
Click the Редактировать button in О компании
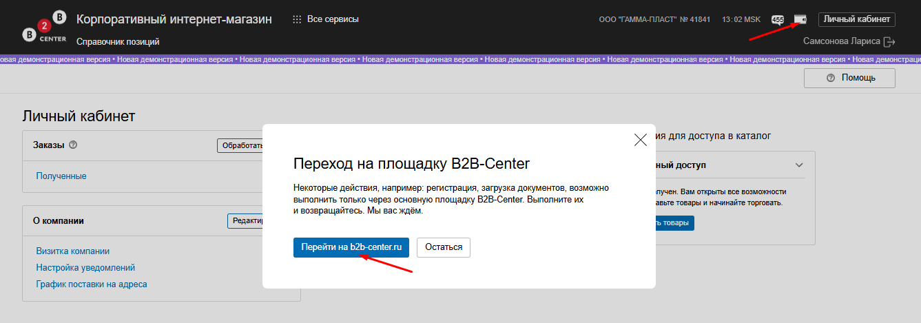click(245, 220)
